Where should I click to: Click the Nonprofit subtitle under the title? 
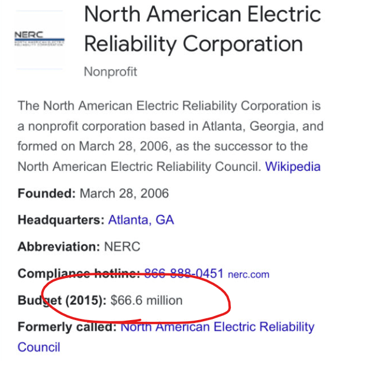pyautogui.click(x=110, y=72)
